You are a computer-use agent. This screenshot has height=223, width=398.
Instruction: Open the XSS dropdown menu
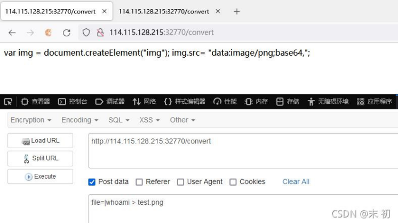149,120
